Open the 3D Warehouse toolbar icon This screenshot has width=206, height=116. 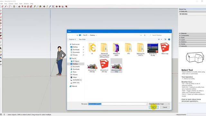coord(57,6)
